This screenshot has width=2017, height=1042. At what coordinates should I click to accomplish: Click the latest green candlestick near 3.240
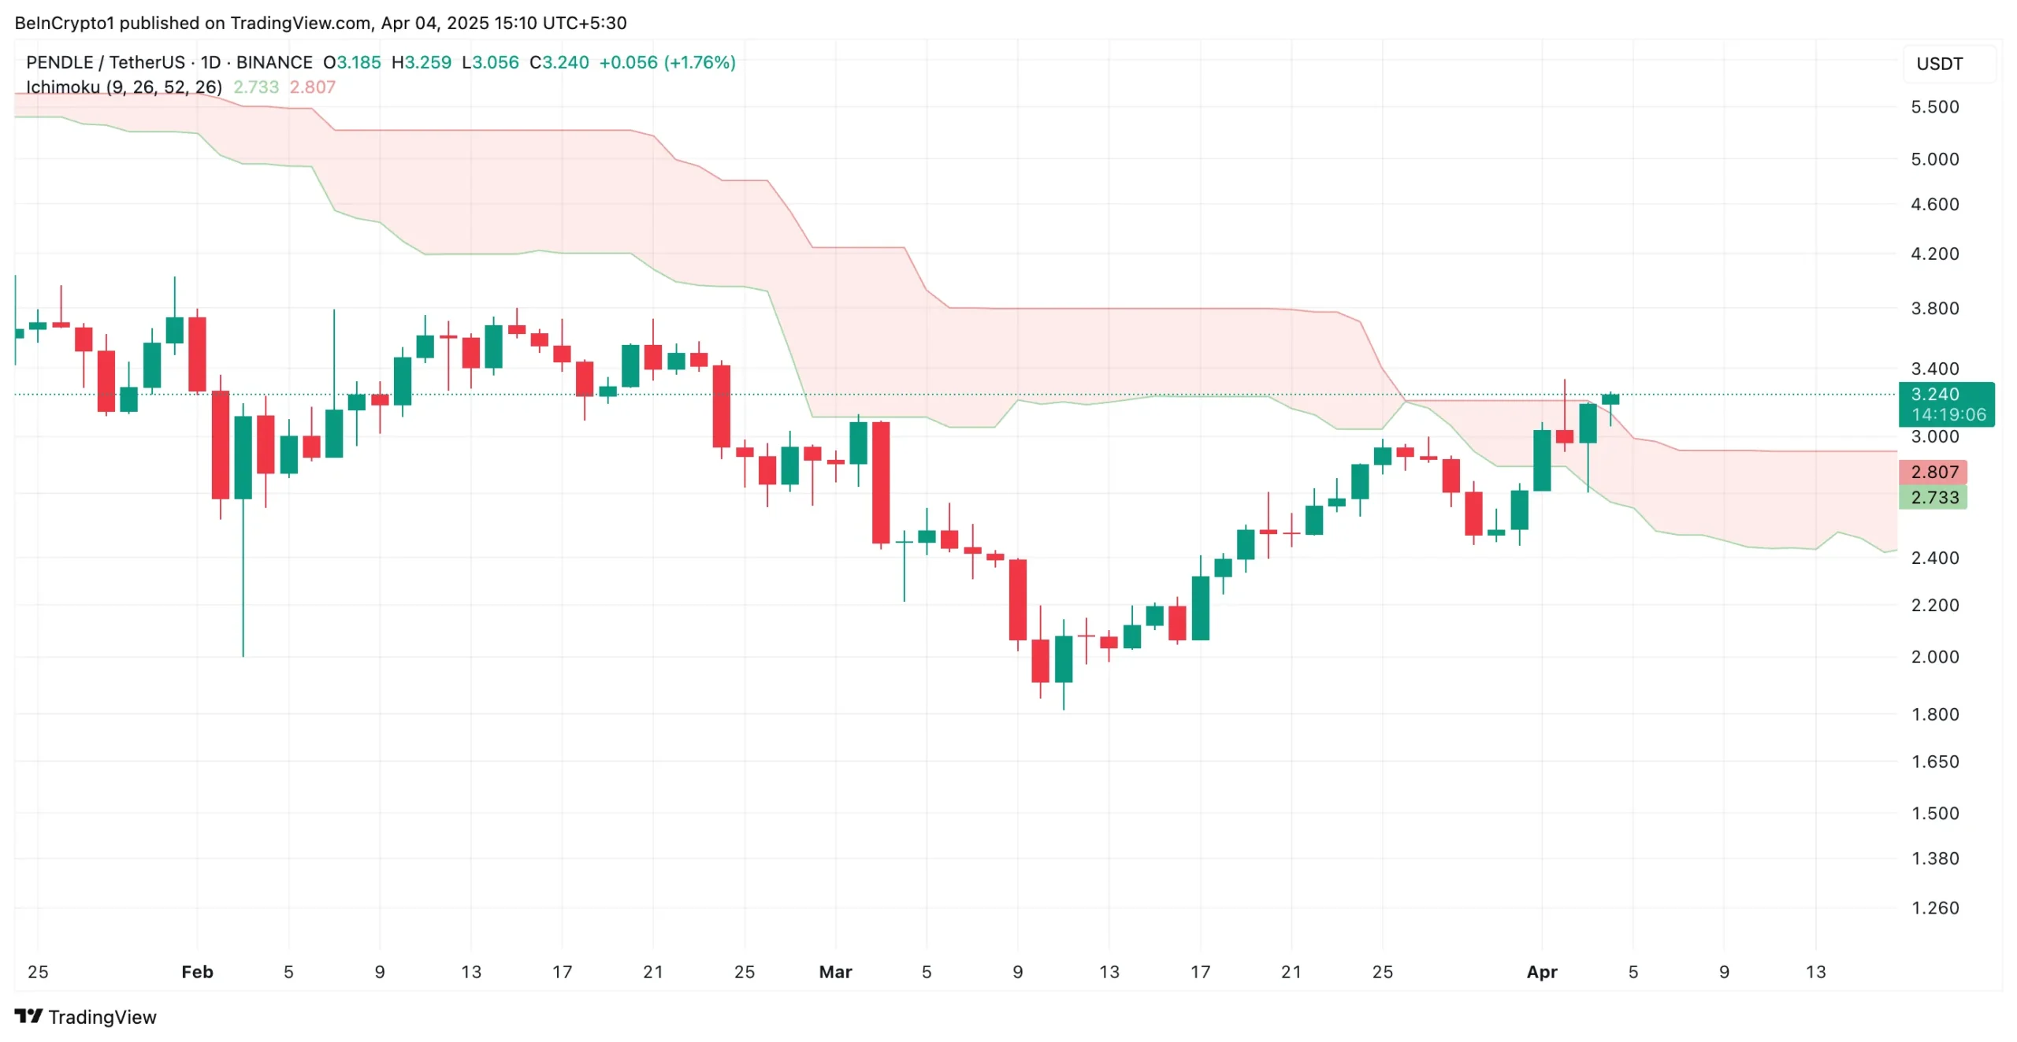click(x=1610, y=399)
